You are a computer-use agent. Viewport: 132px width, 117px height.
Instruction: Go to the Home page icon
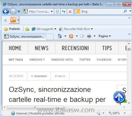pyautogui.click(x=60, y=36)
